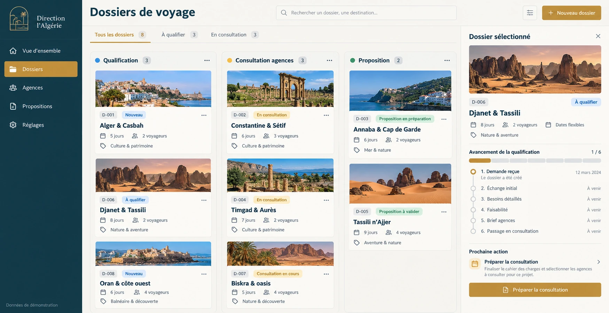This screenshot has width=609, height=313.
Task: Click the D-008 dossier number
Action: (x=108, y=274)
